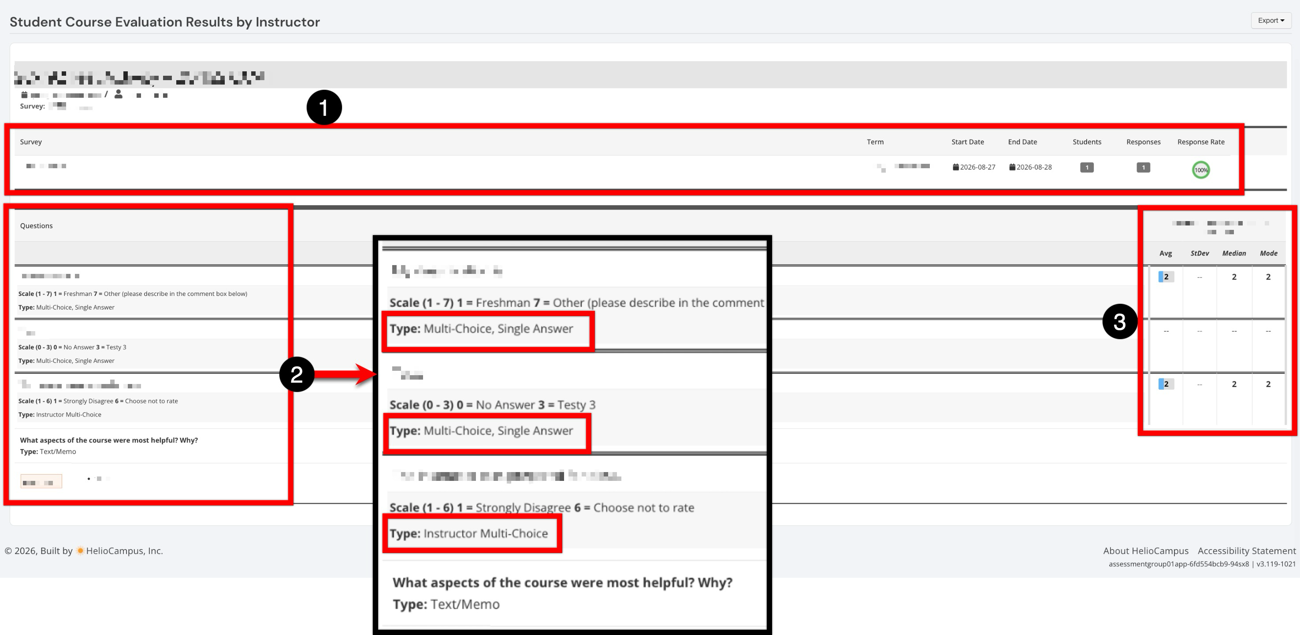This screenshot has height=635, width=1300.
Task: Click the Survey column header
Action: point(31,142)
